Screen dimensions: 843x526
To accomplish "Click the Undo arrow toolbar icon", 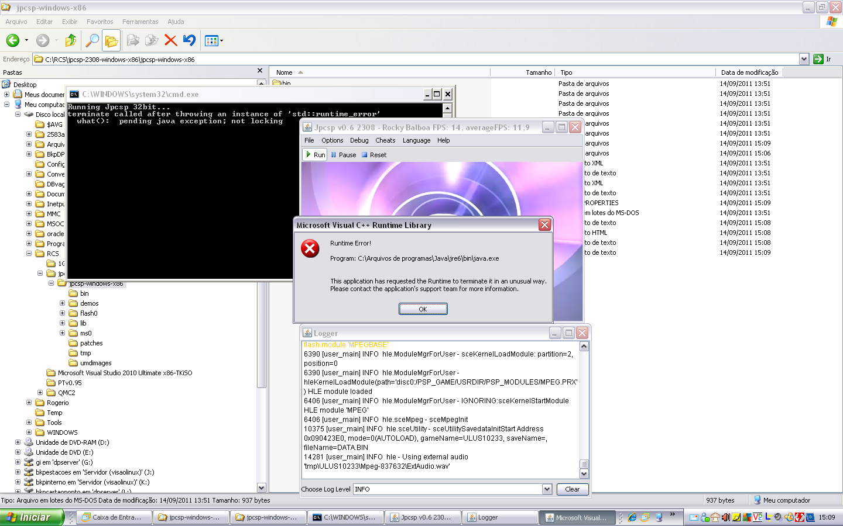I will coord(189,40).
